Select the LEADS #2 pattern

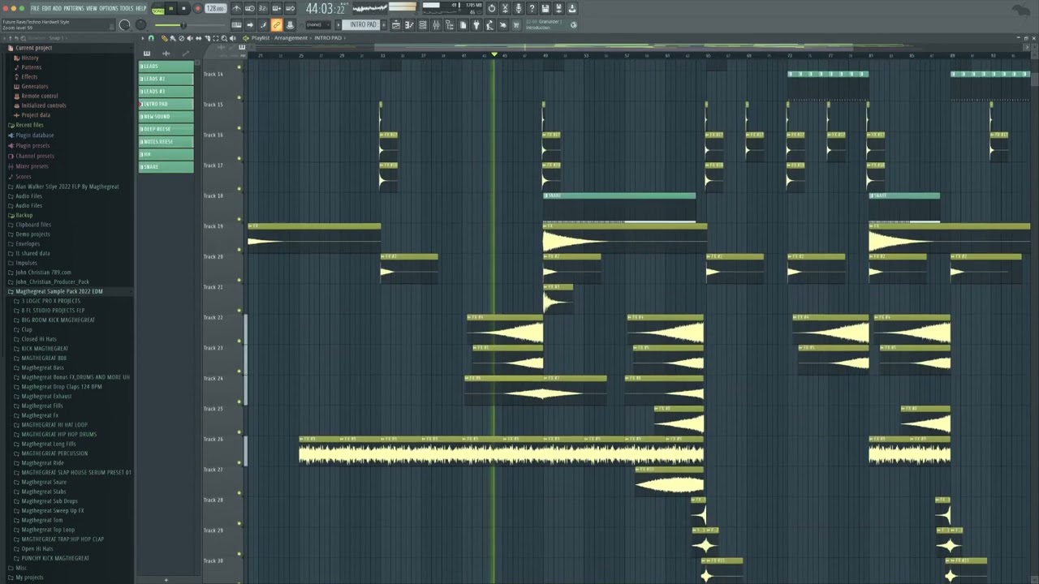(x=166, y=79)
